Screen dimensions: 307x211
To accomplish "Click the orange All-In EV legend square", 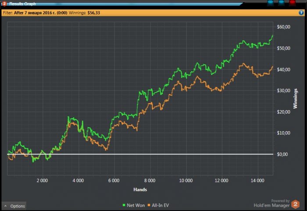I will click(148, 205).
